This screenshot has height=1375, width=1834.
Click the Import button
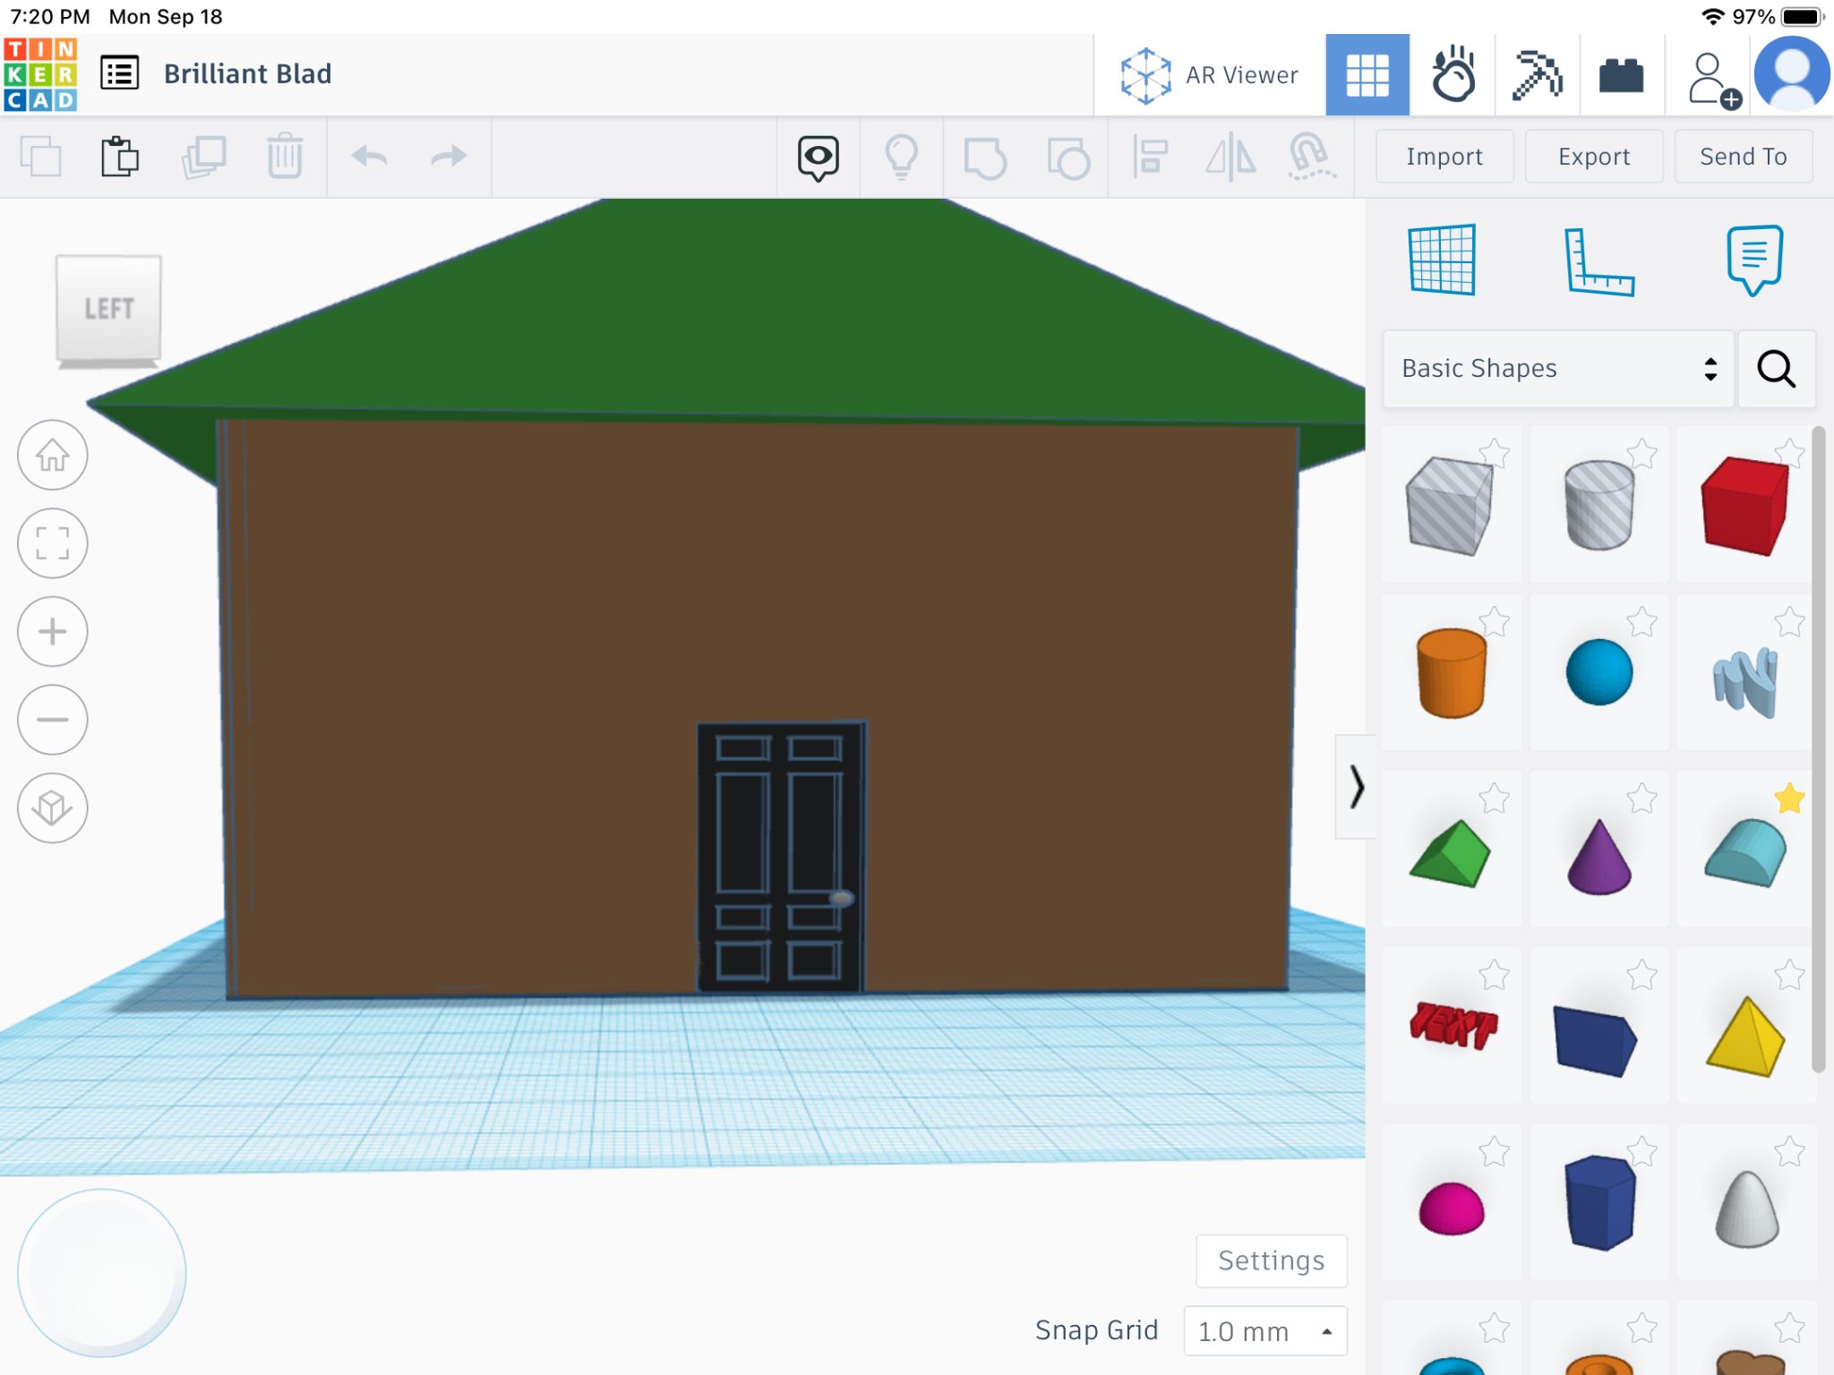(1444, 157)
